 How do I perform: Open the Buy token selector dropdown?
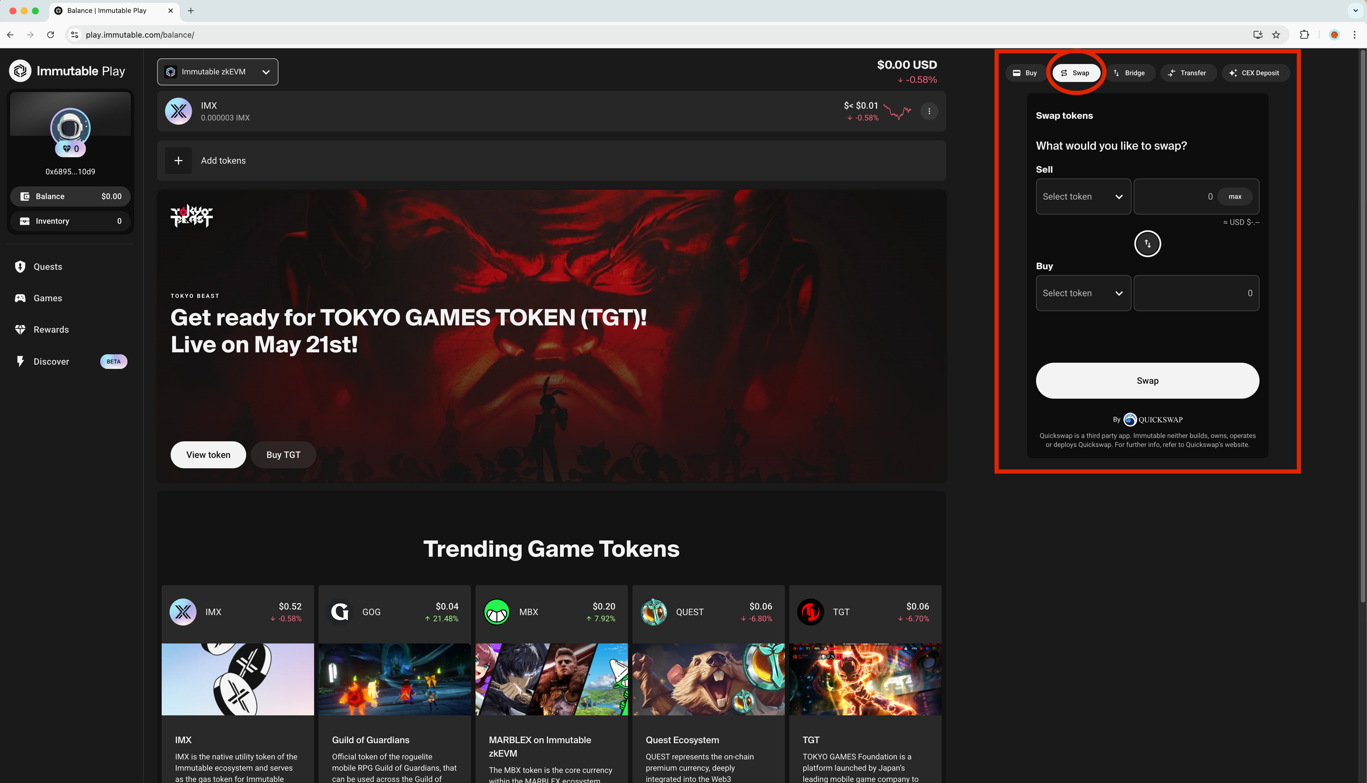(1083, 294)
